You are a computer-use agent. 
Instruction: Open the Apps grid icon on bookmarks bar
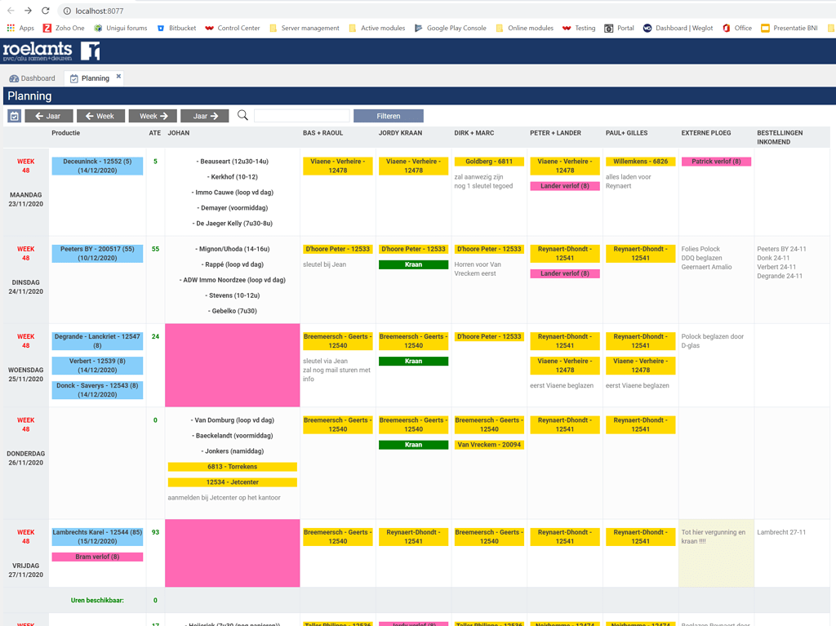[x=18, y=27]
